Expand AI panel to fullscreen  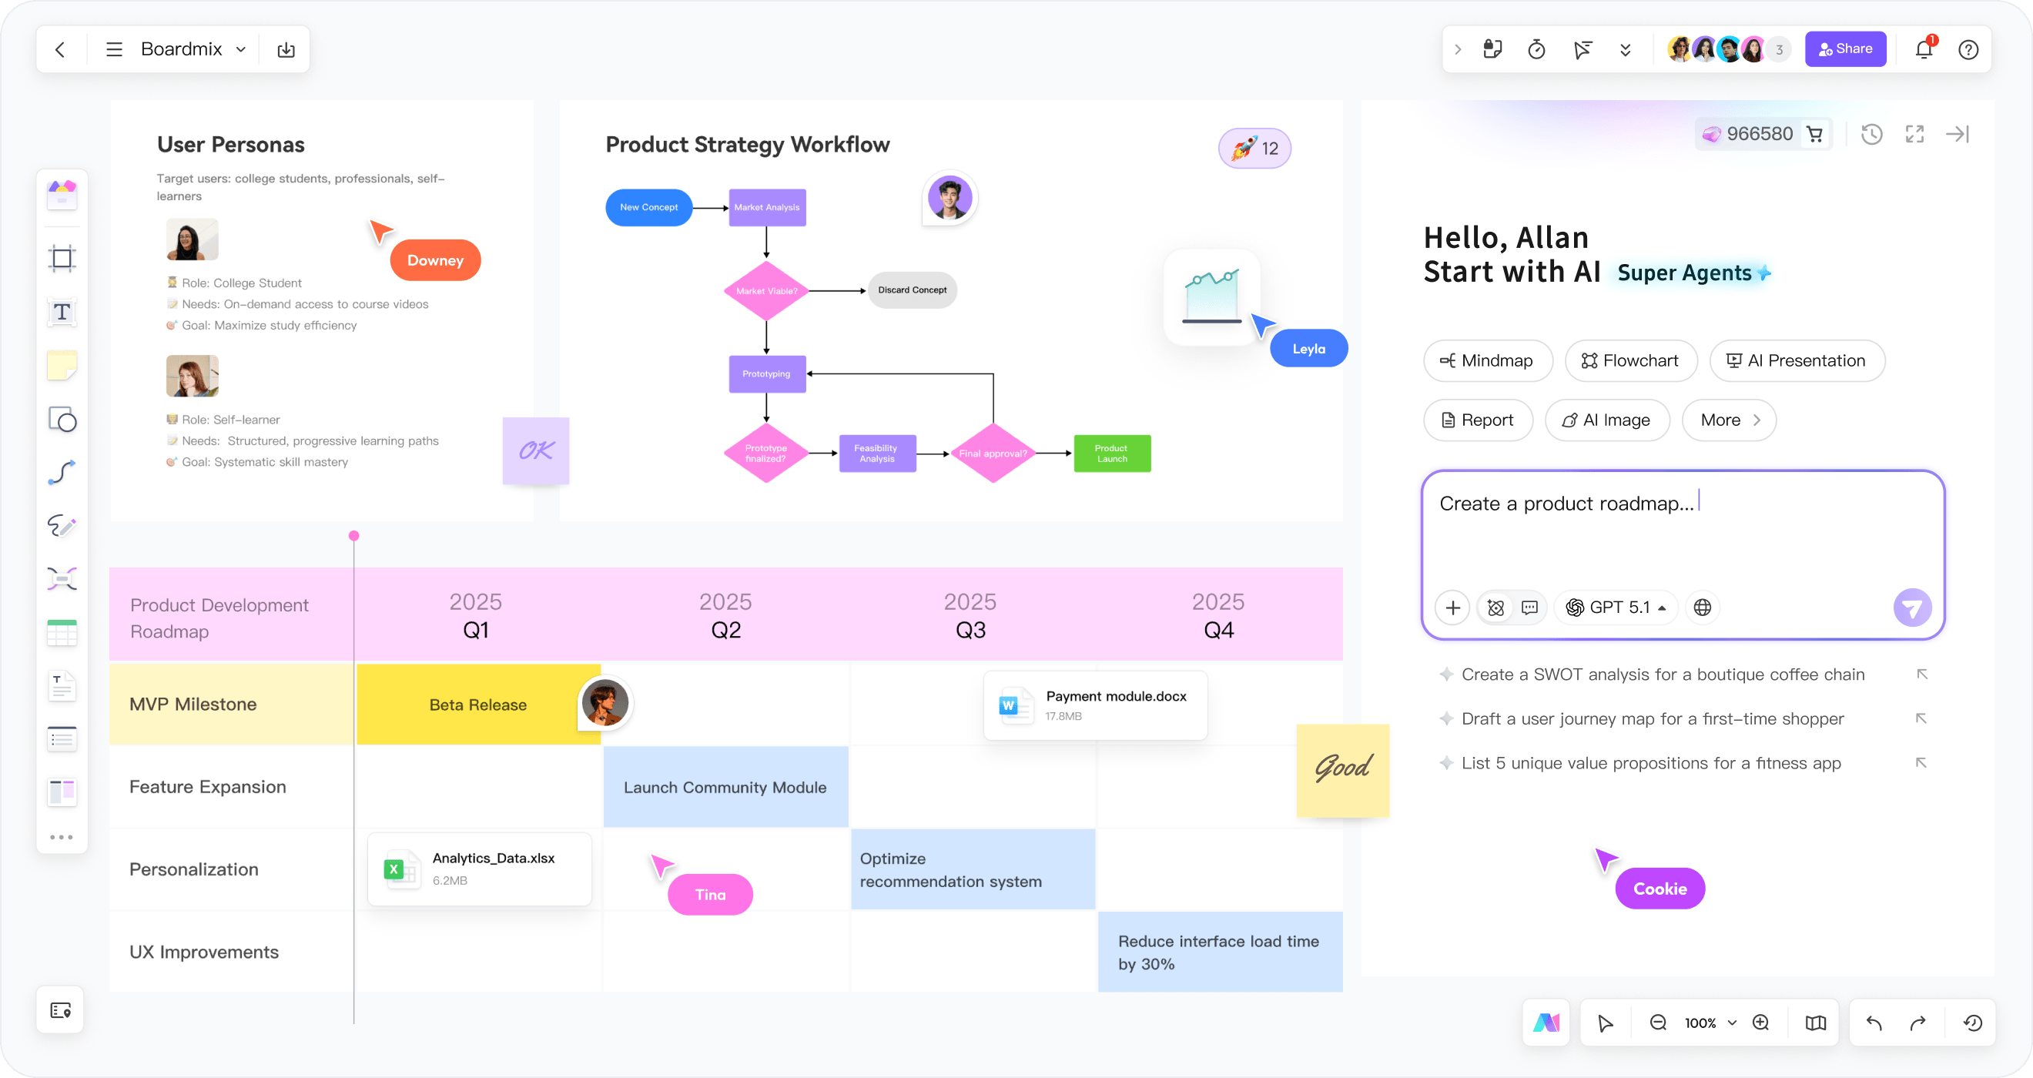[1914, 134]
